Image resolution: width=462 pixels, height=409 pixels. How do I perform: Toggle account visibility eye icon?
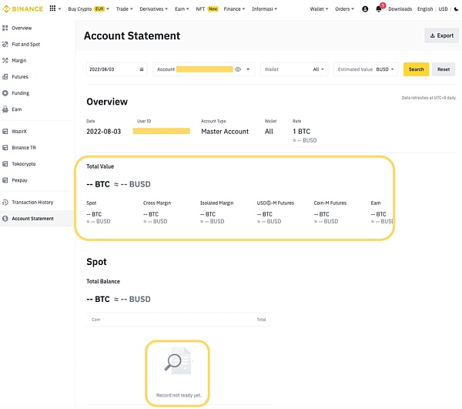pyautogui.click(x=238, y=69)
